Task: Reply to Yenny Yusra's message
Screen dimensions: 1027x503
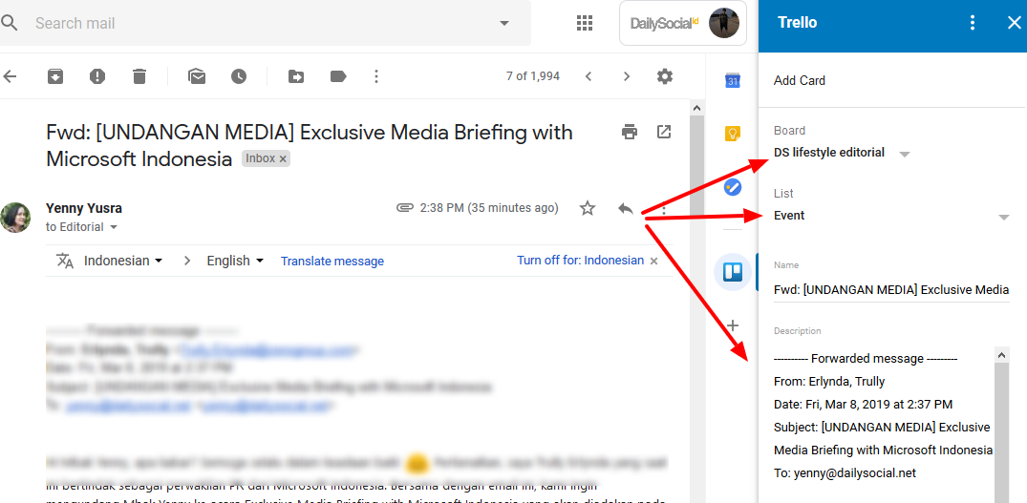Action: (626, 208)
